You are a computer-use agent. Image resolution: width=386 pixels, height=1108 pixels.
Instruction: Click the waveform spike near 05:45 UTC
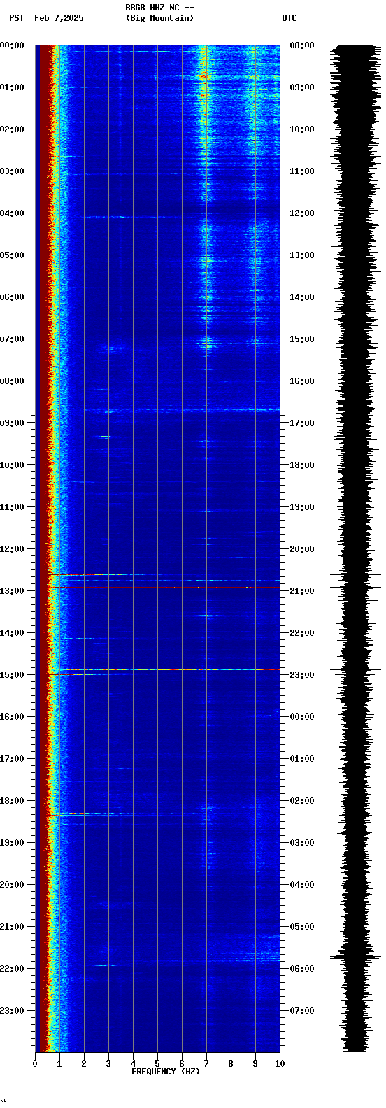click(x=356, y=956)
